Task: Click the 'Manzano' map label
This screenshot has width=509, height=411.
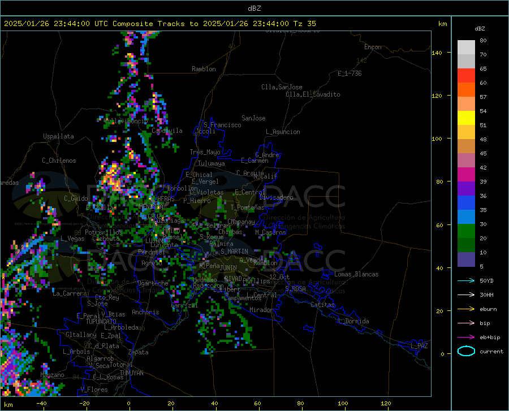Action: coord(52,375)
